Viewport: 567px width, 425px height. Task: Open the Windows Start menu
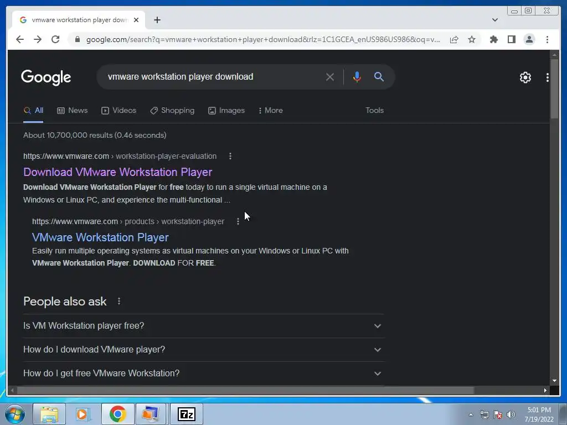(15, 414)
